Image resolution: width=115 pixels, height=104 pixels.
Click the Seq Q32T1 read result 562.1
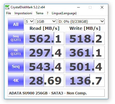point(45,38)
